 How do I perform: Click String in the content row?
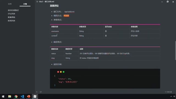point(81,36)
